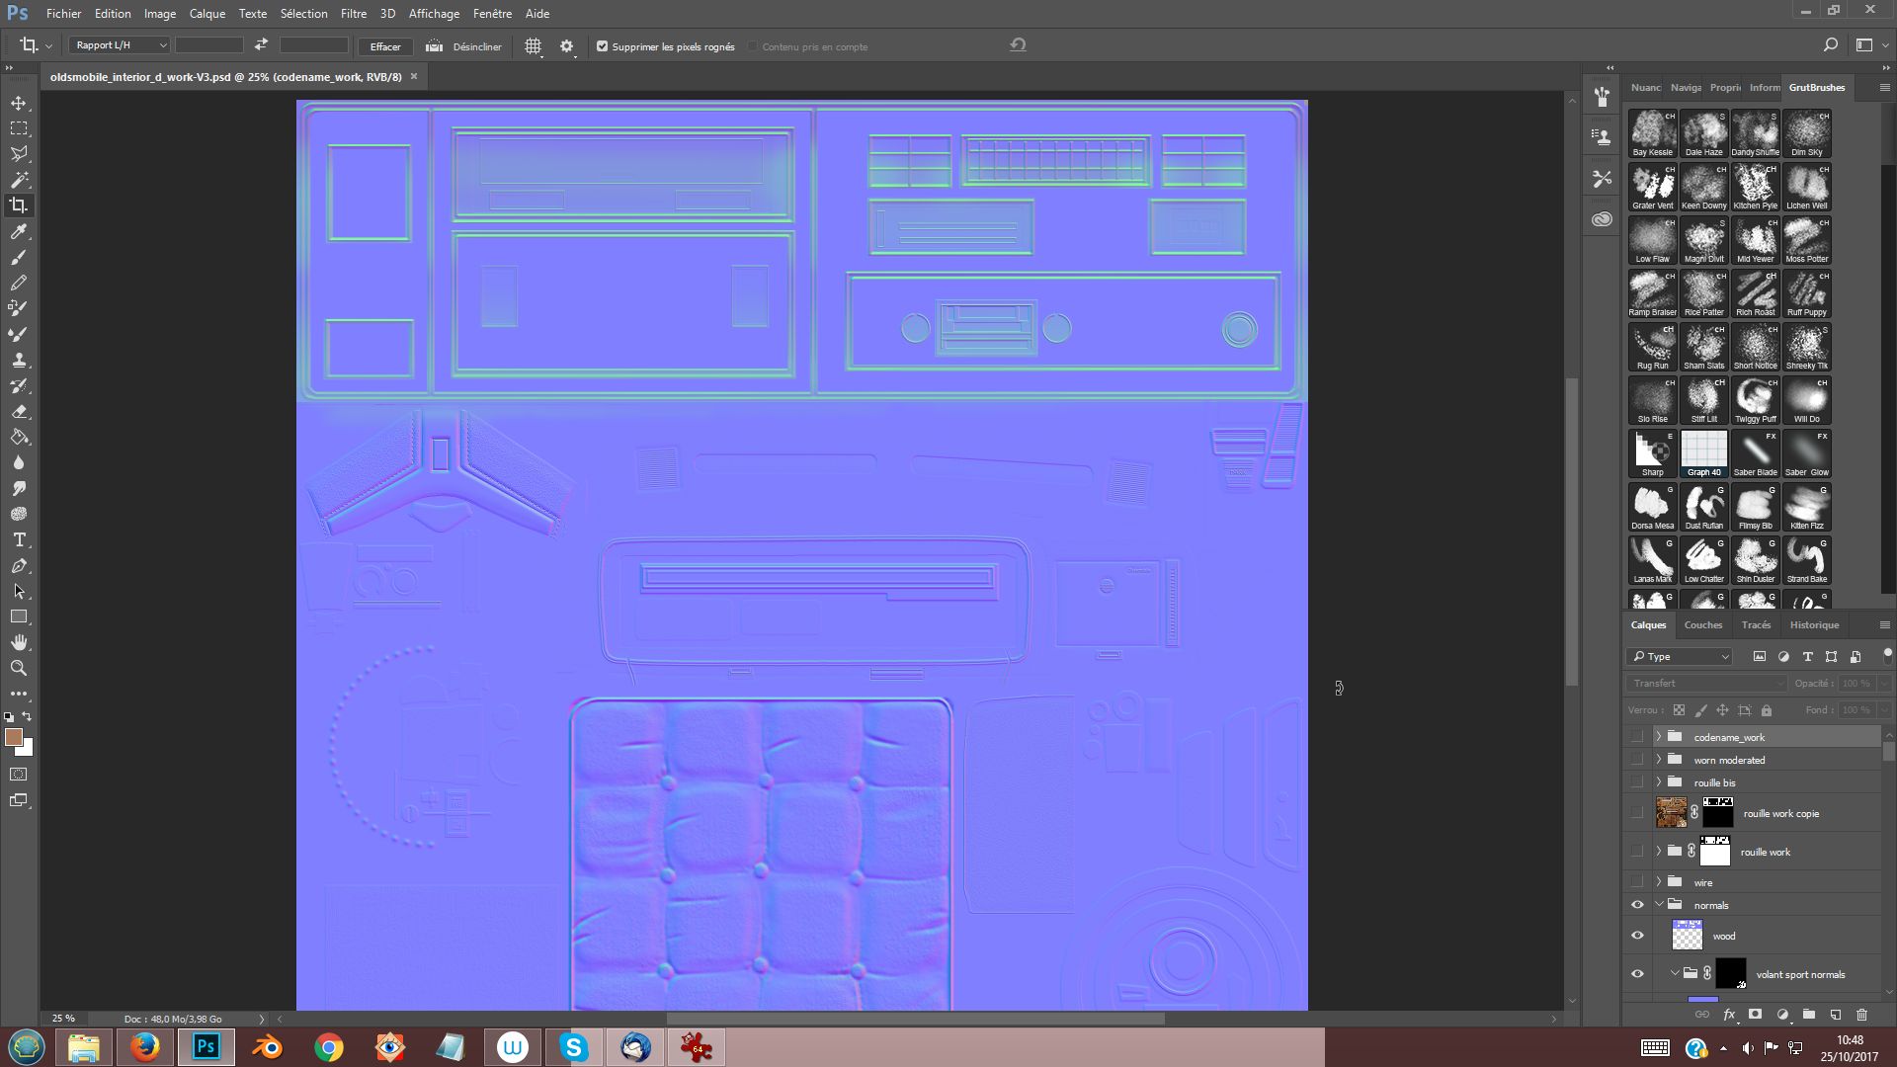
Task: Select the Magic Wand tool
Action: (19, 180)
